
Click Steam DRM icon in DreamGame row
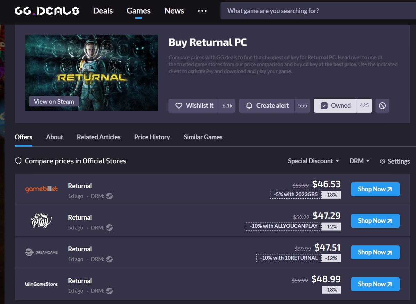pyautogui.click(x=109, y=259)
